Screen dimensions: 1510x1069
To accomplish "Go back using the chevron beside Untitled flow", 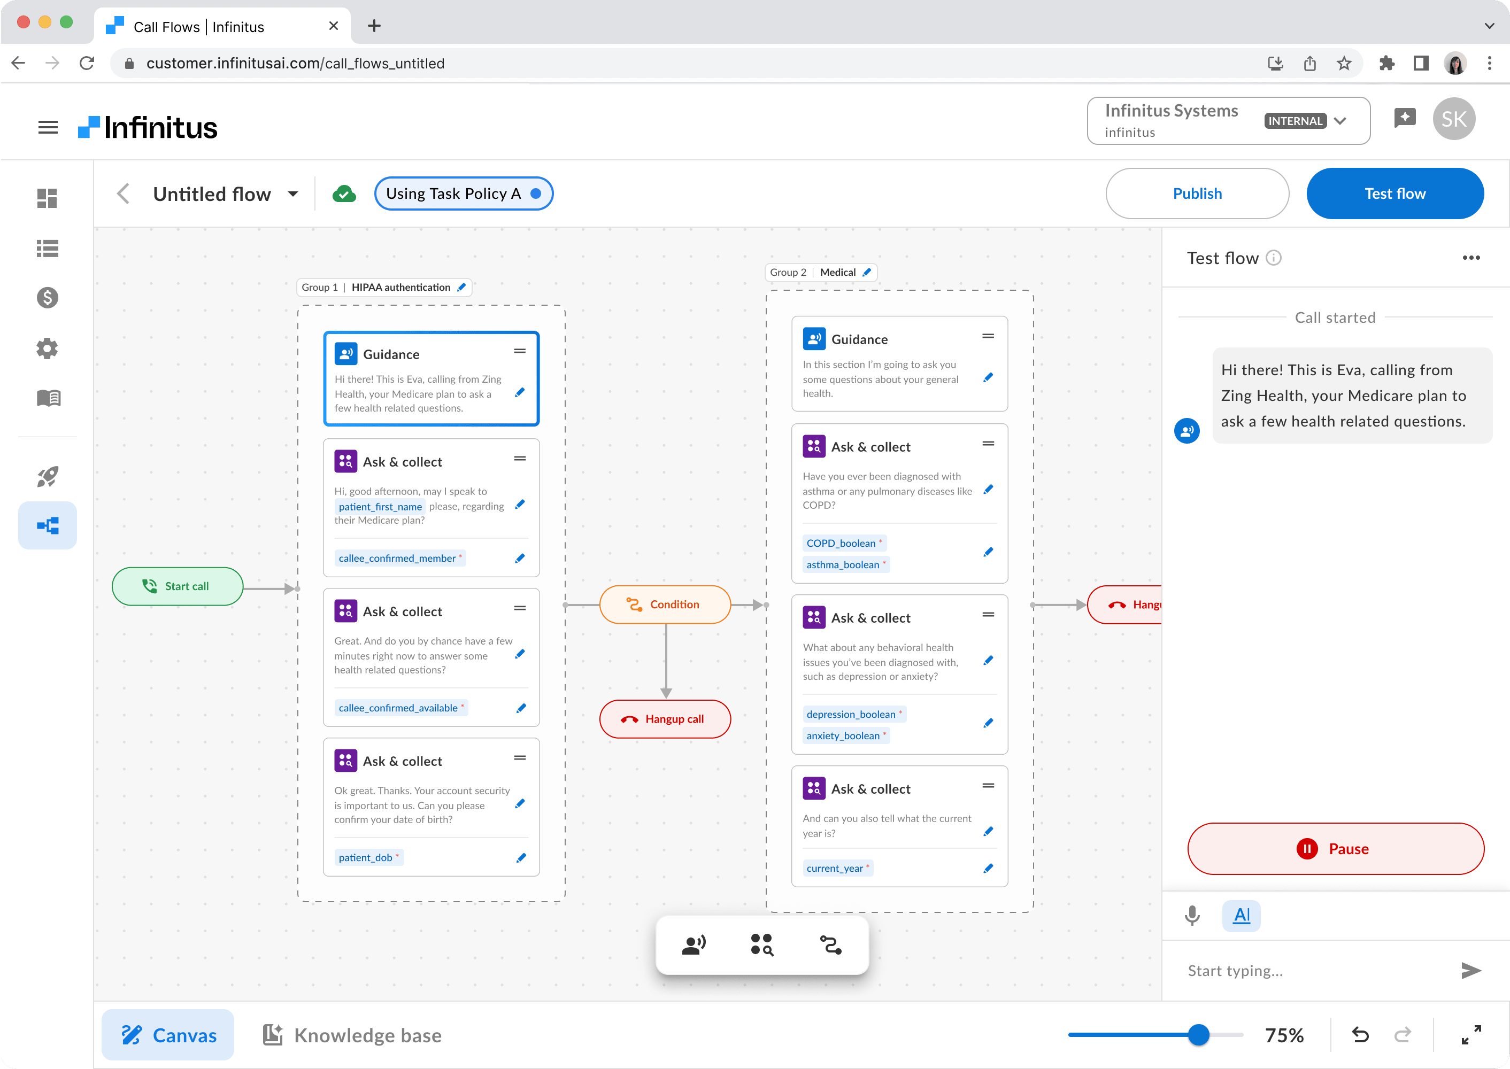I will [x=123, y=194].
